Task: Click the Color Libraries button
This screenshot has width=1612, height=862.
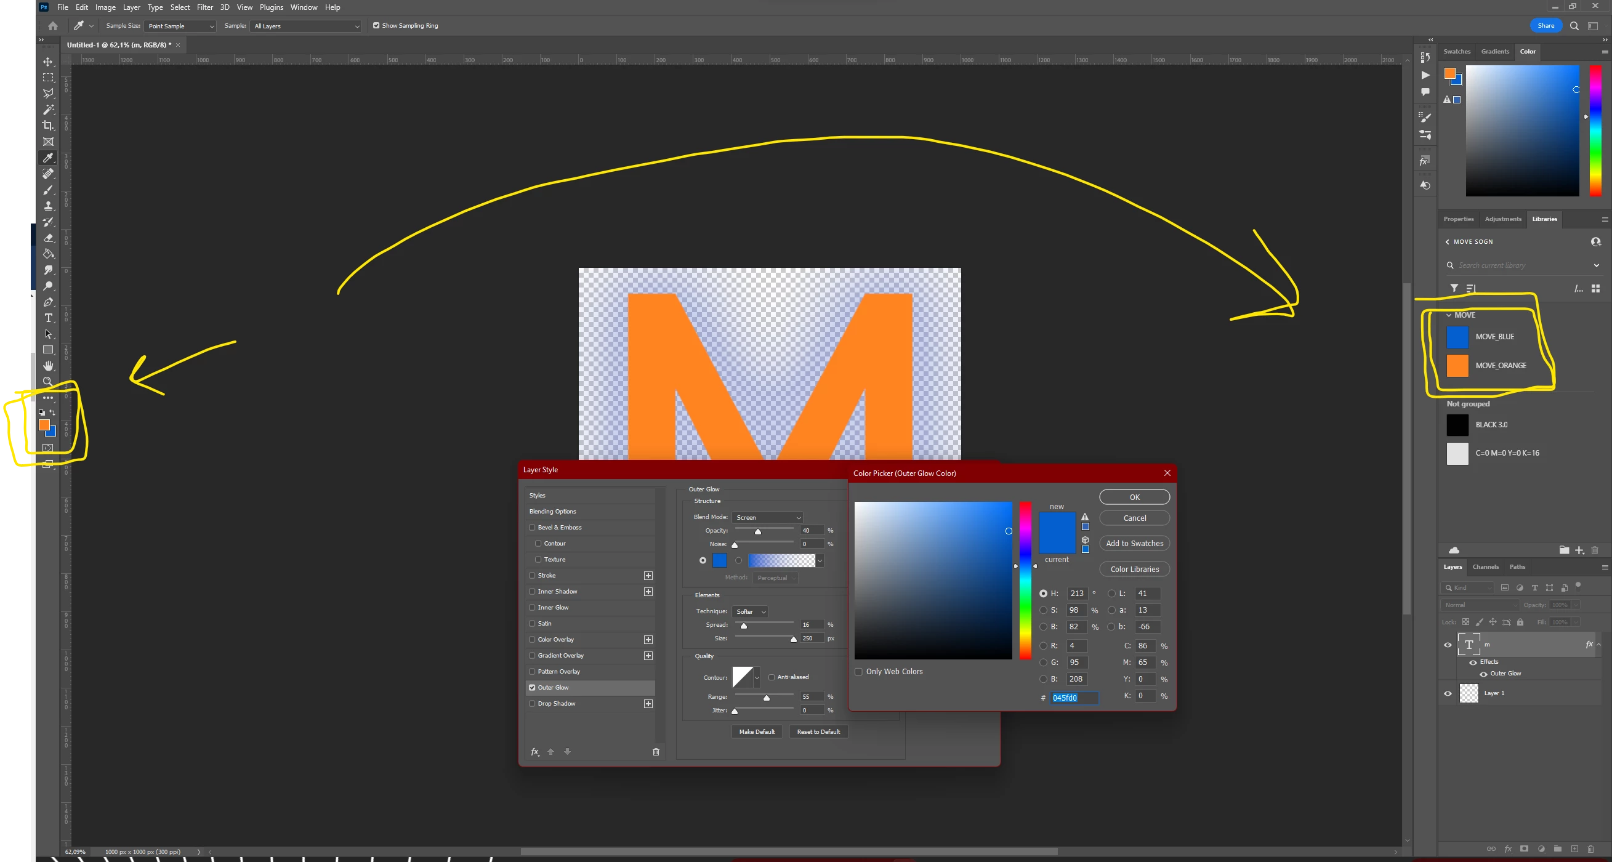Action: (x=1134, y=570)
